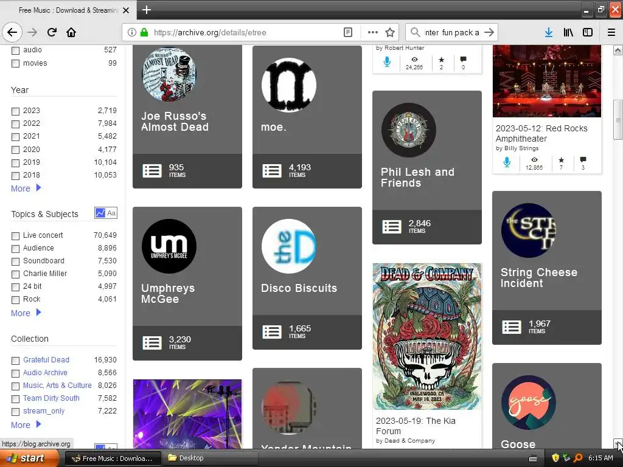Click the forward navigation arrow

(x=32, y=32)
